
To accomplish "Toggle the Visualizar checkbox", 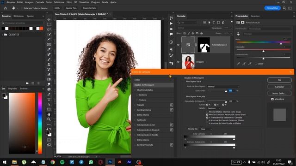I will click(x=272, y=99).
